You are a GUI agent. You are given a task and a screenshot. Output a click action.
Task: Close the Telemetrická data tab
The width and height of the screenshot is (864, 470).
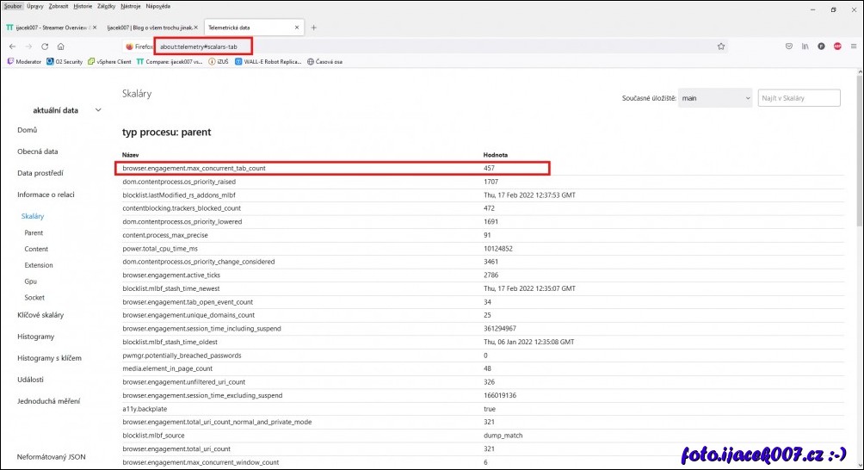pyautogui.click(x=298, y=28)
